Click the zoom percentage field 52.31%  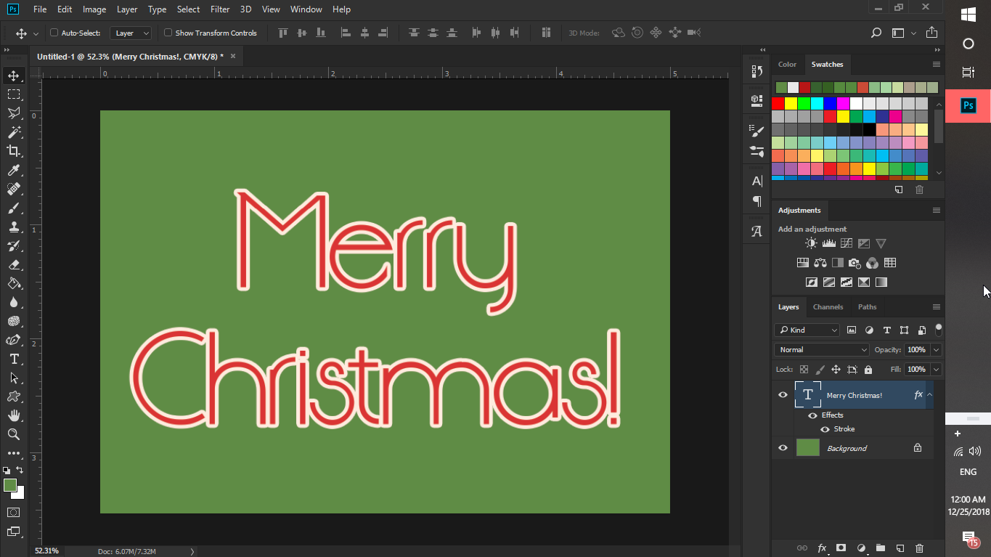click(48, 551)
